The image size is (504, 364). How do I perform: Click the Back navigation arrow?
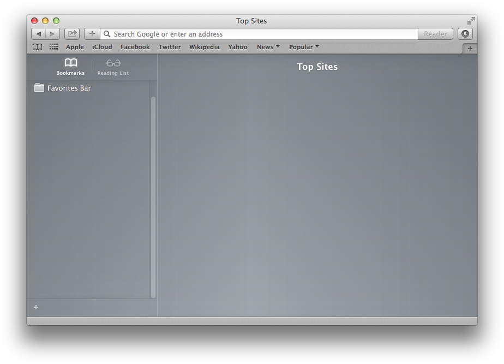coord(38,34)
